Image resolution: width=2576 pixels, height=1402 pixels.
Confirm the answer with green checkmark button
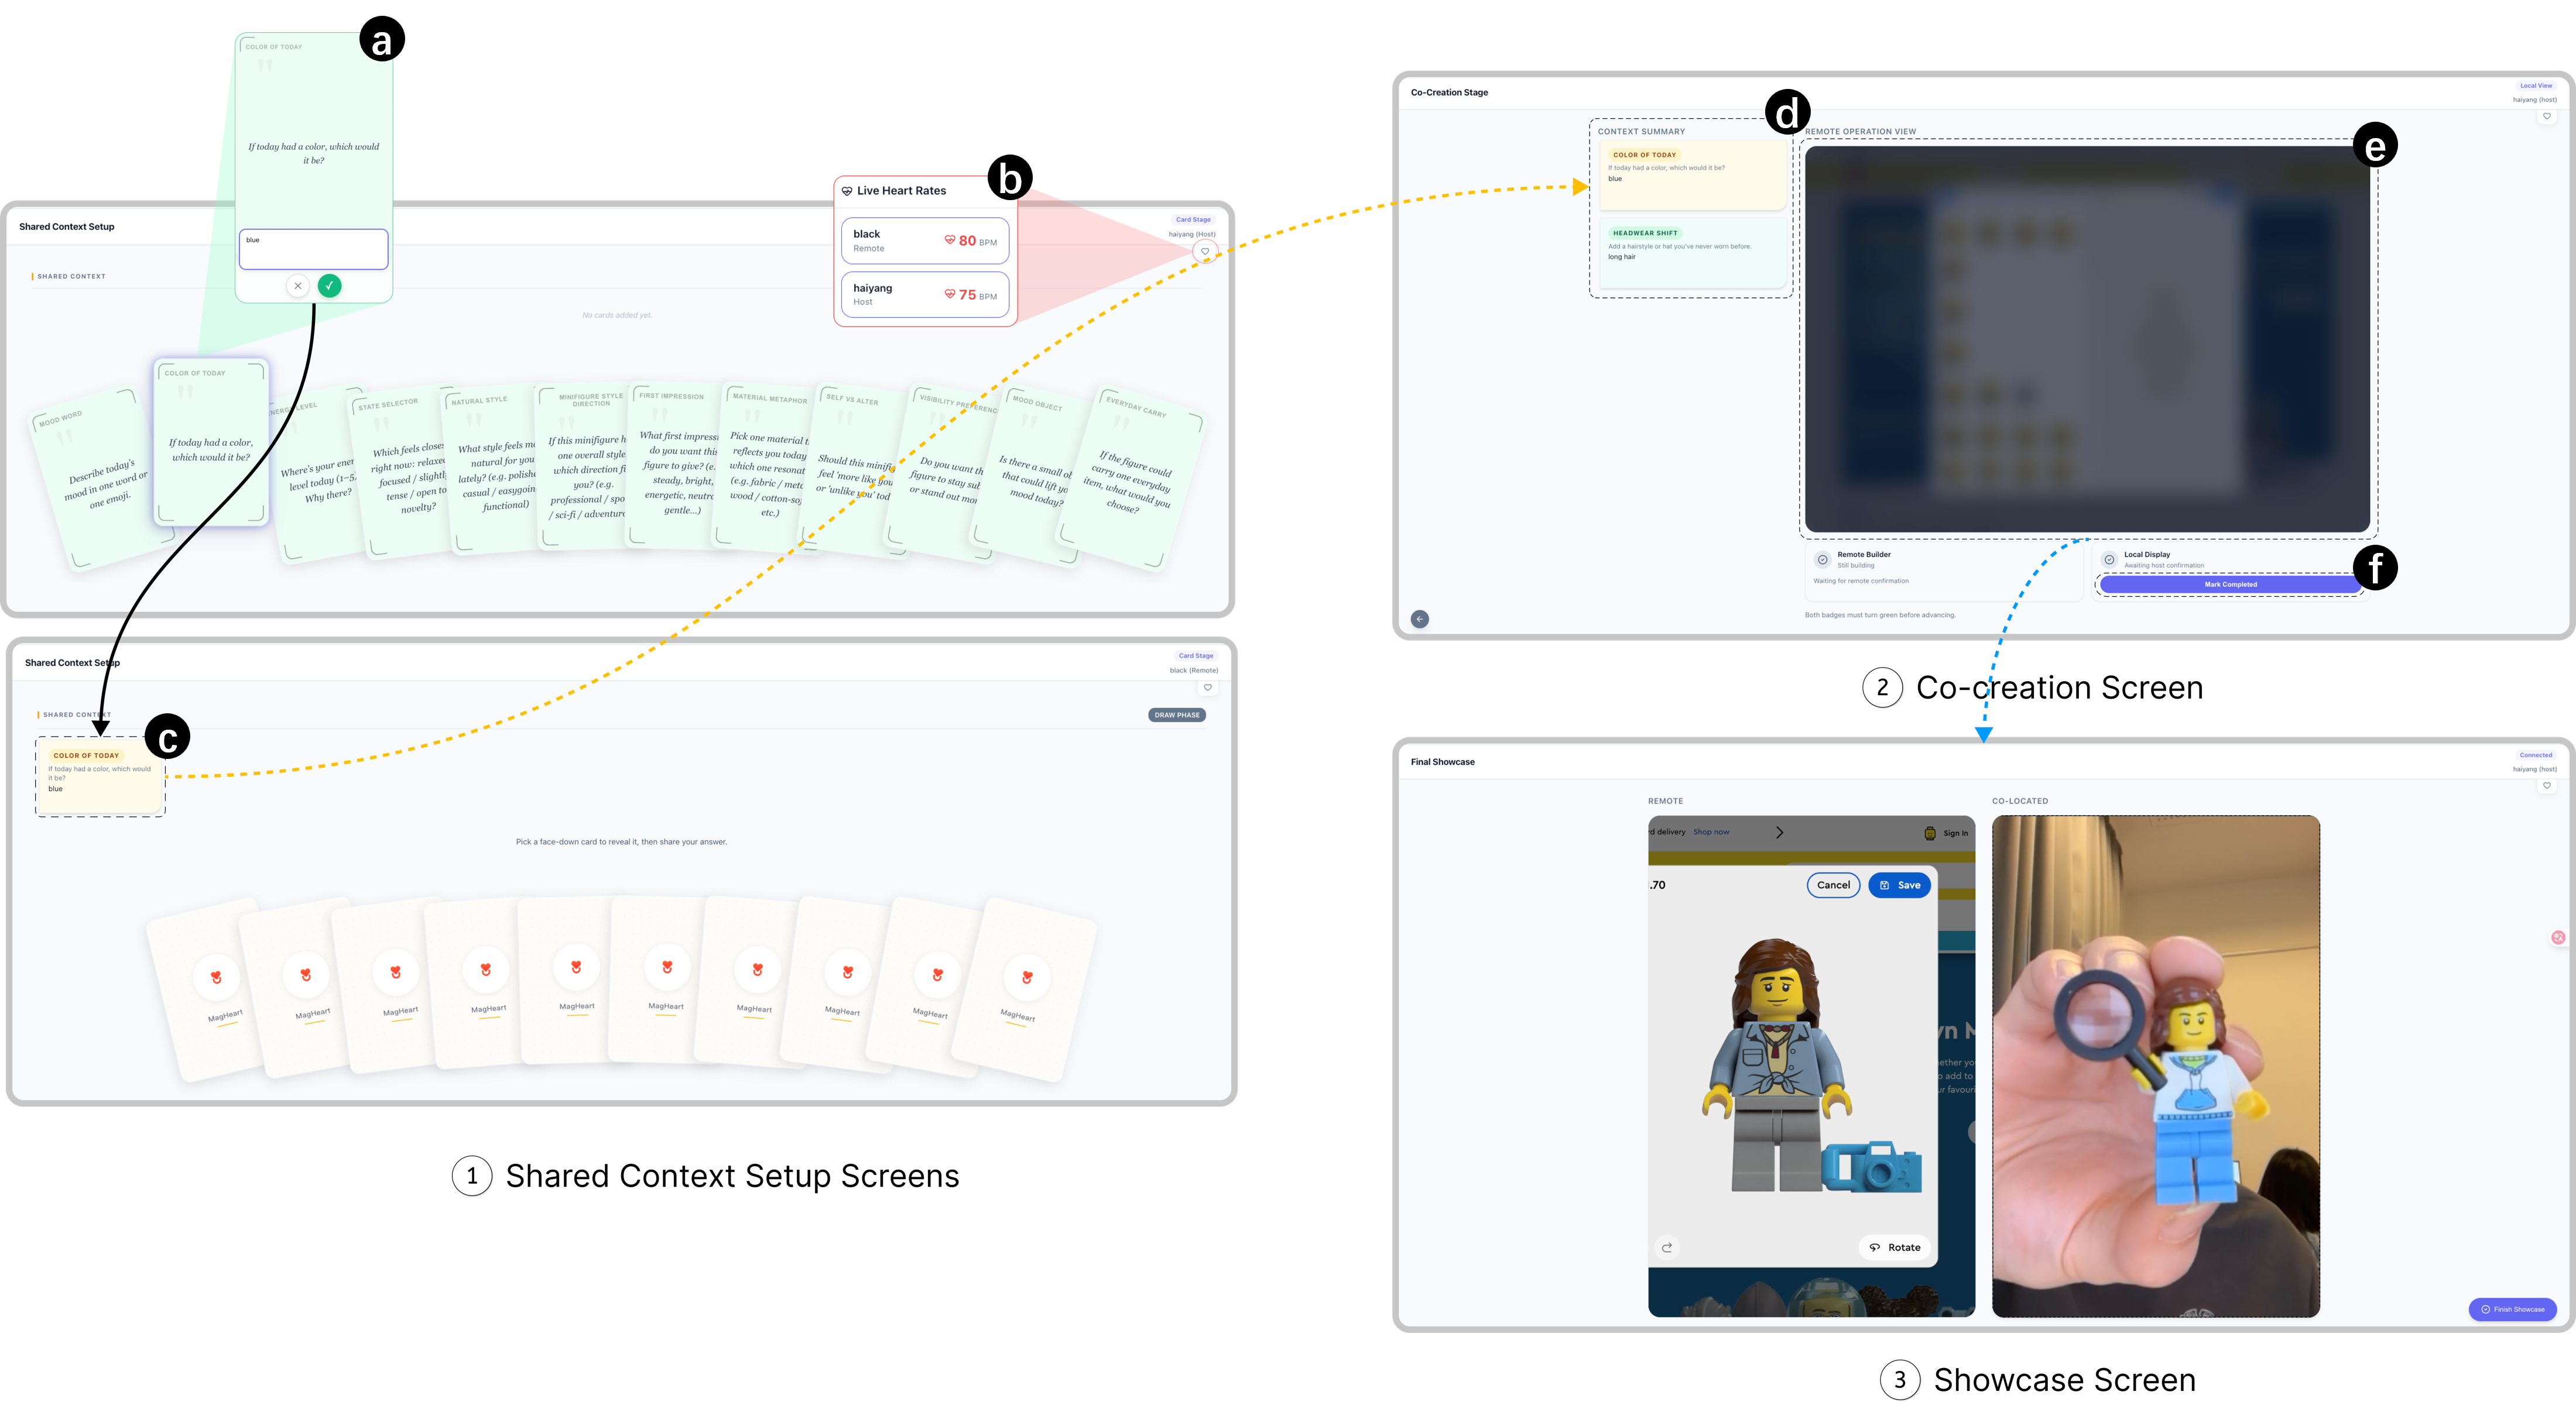coord(329,286)
